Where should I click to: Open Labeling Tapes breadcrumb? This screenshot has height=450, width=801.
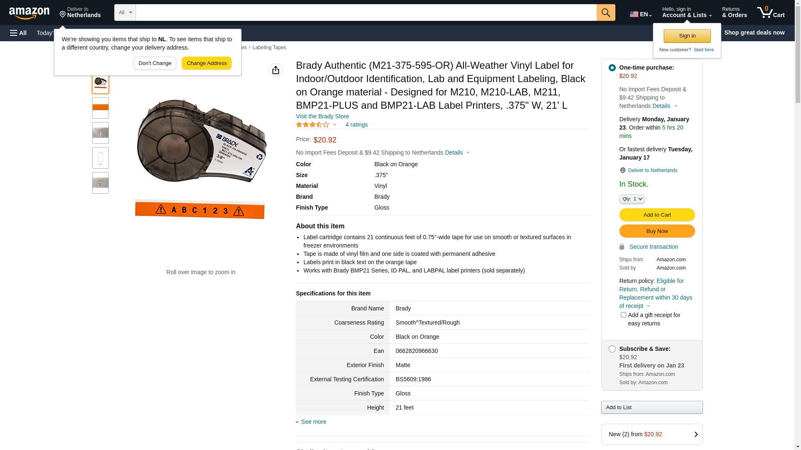[269, 47]
